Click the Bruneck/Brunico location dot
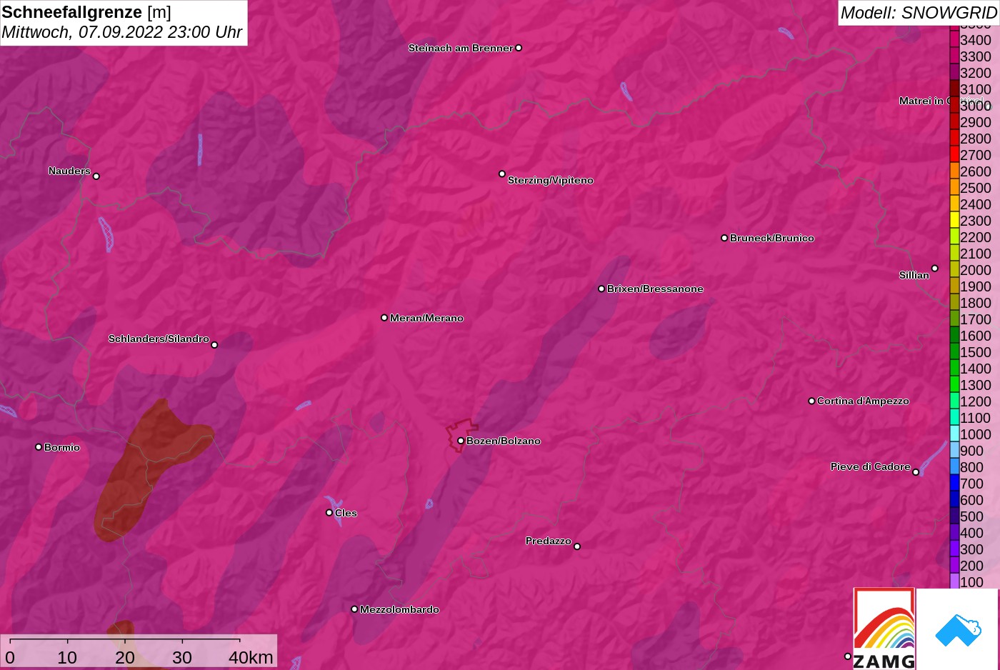 pyautogui.click(x=724, y=238)
